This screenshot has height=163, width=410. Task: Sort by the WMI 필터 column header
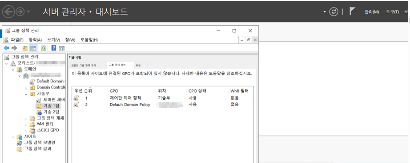(241, 91)
